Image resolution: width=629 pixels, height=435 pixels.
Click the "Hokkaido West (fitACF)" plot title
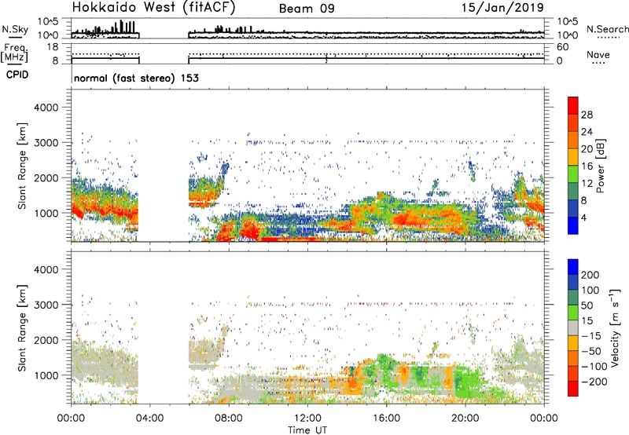[153, 8]
